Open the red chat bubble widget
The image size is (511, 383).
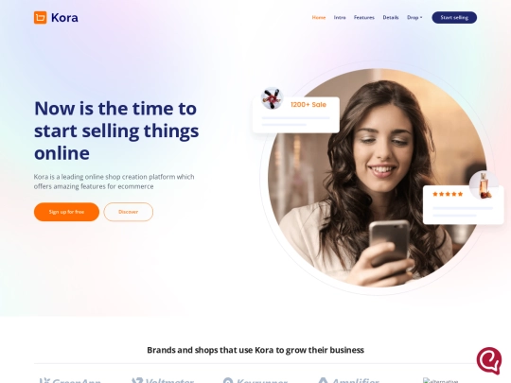[489, 360]
